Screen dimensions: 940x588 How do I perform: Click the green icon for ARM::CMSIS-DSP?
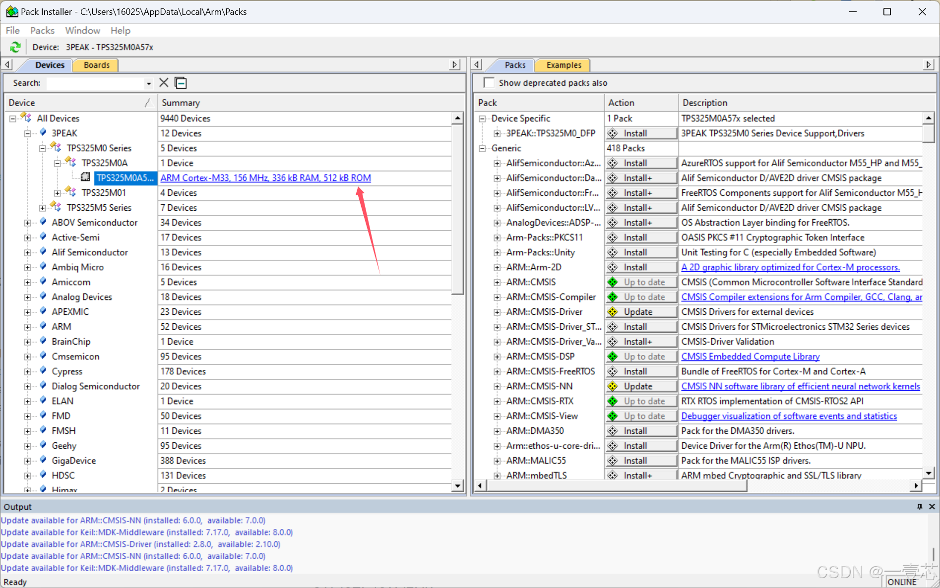tap(613, 356)
